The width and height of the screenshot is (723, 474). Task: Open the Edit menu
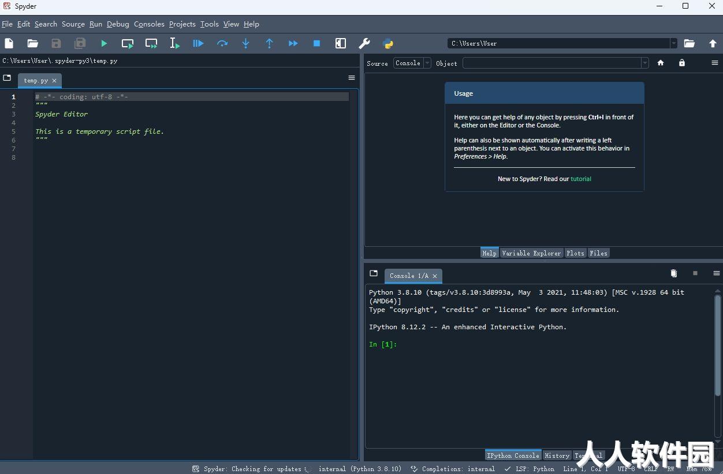(24, 24)
